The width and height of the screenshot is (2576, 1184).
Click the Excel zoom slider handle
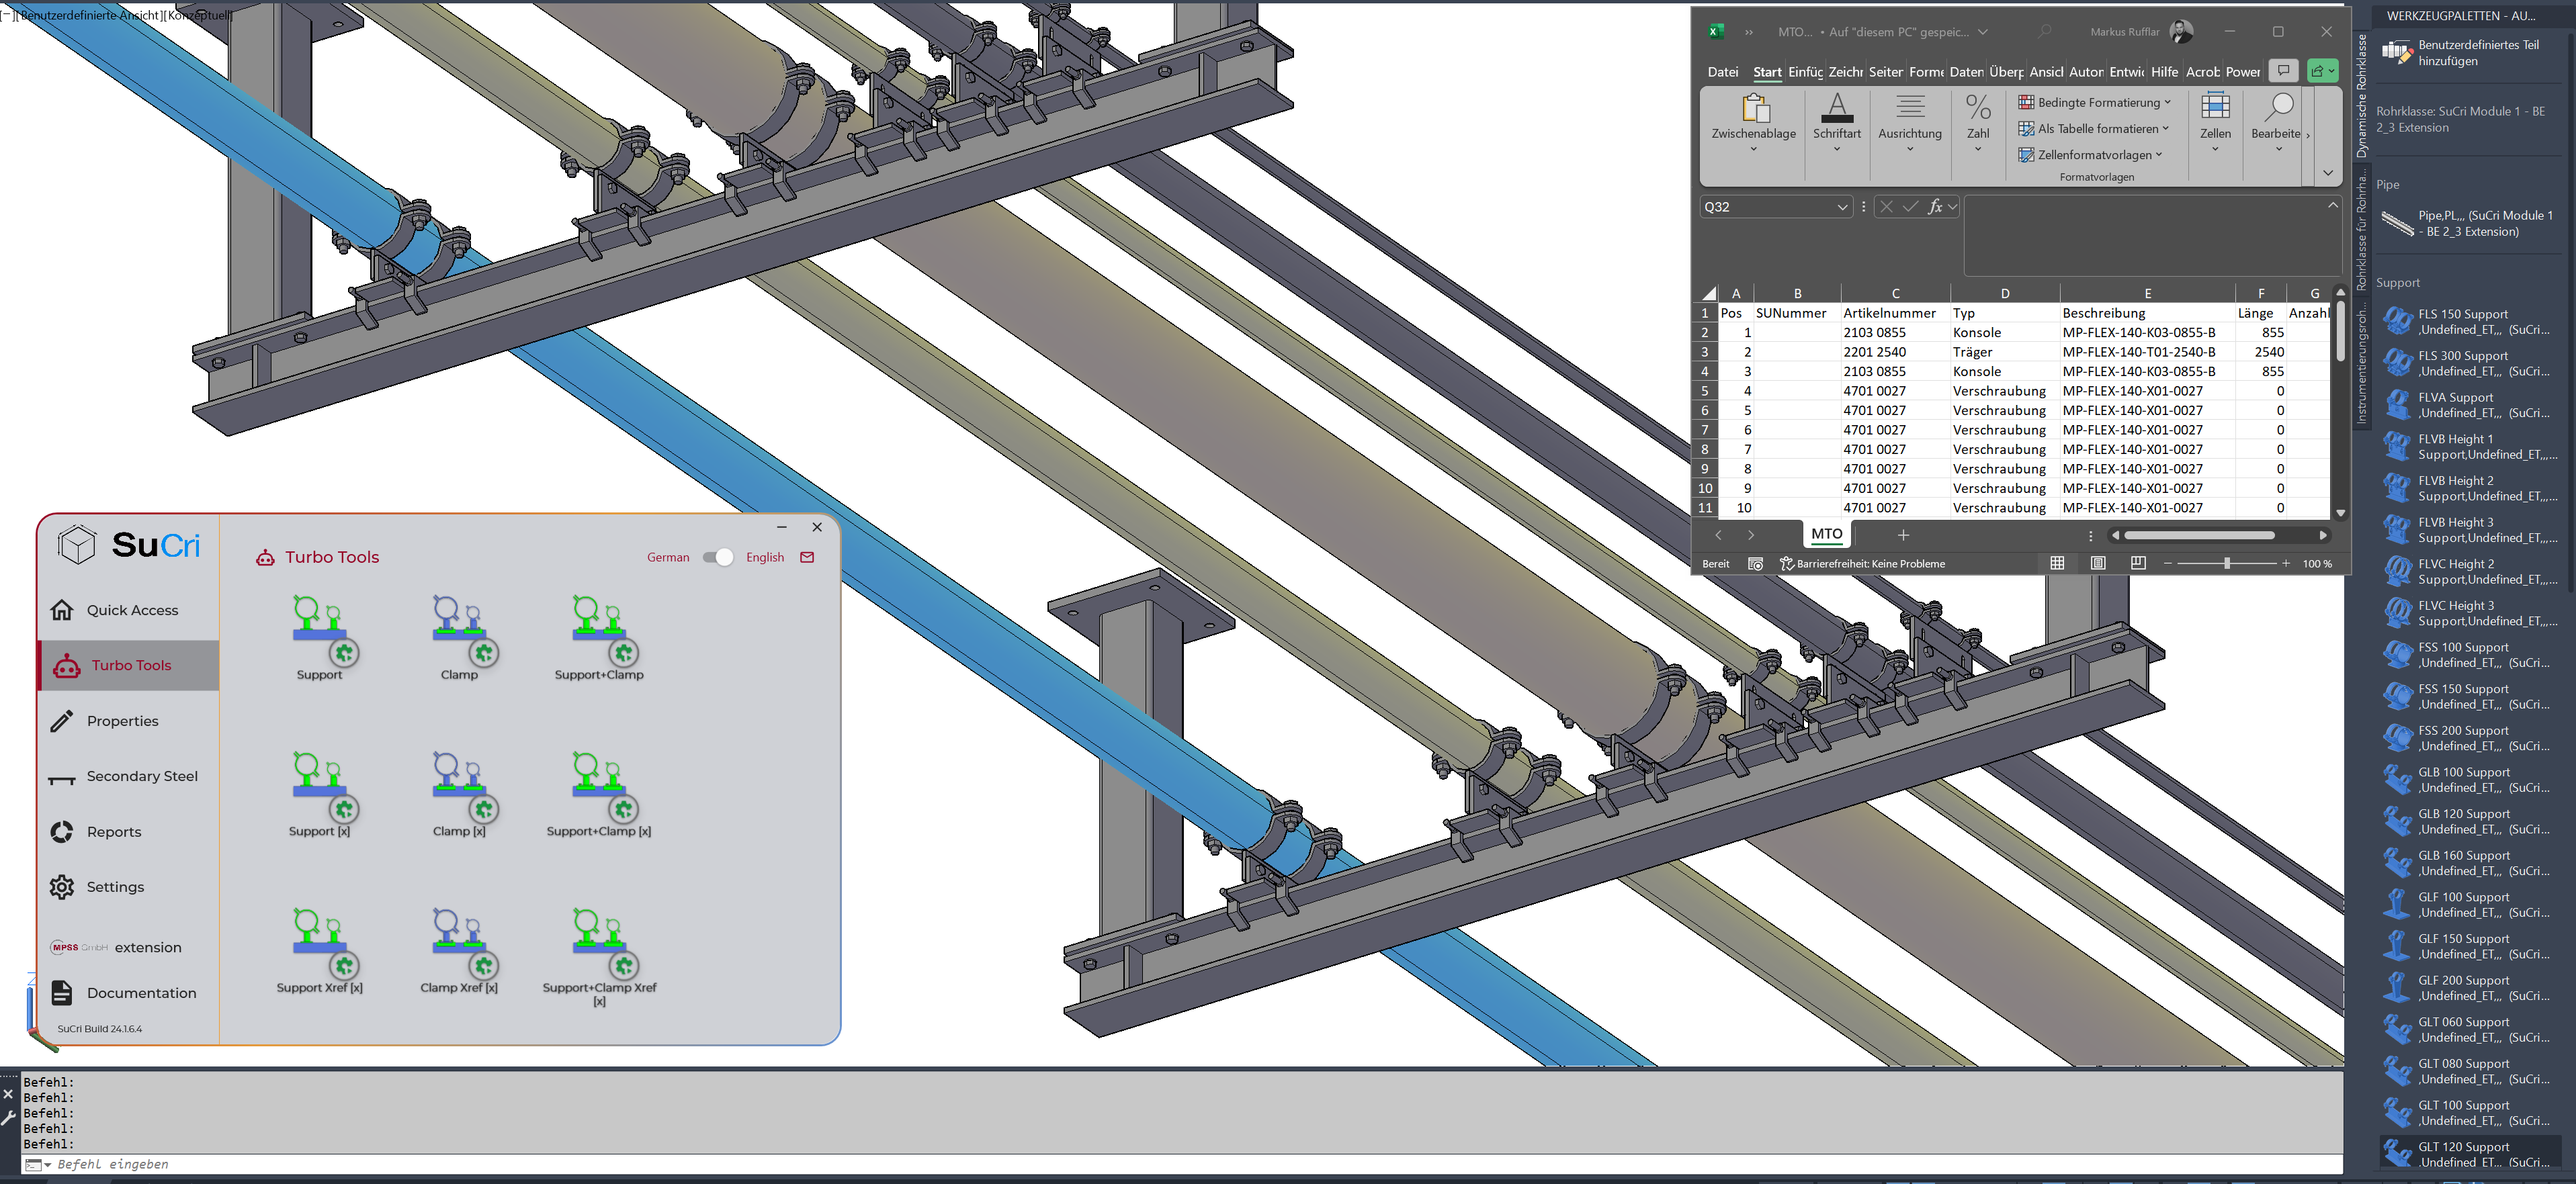(2227, 563)
